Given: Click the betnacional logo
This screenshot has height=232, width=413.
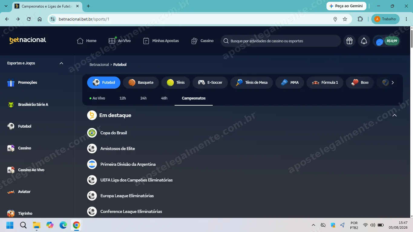Looking at the screenshot, I should pyautogui.click(x=28, y=40).
